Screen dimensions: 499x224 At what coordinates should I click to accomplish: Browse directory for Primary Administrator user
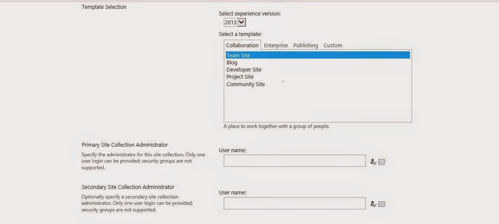tap(382, 162)
